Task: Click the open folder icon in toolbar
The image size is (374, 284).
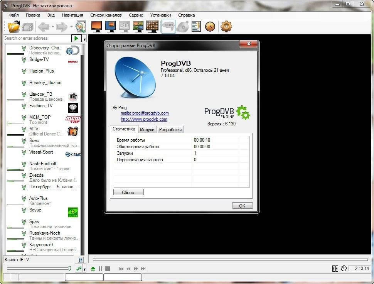Action: coord(14,27)
